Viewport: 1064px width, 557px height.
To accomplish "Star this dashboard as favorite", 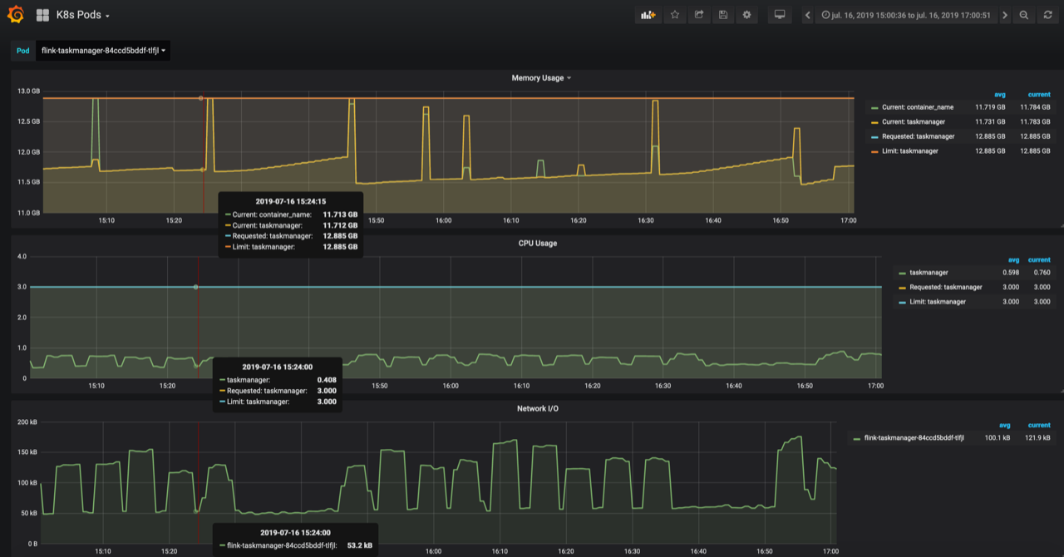I will point(674,15).
